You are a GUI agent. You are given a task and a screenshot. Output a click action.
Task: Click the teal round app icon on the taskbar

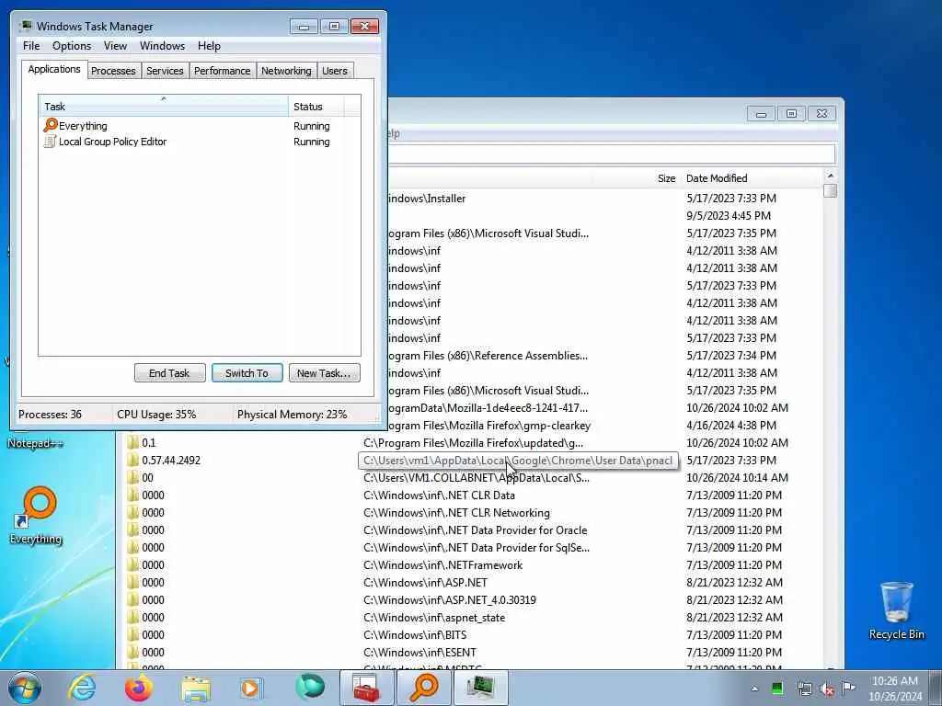[309, 688]
